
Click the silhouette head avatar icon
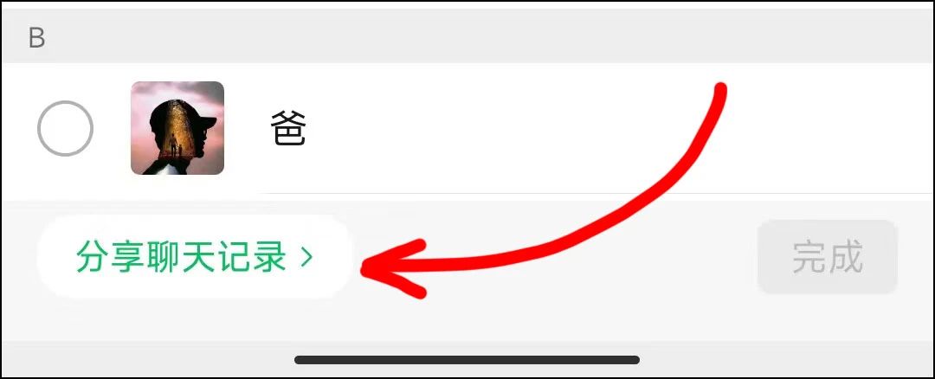pos(177,128)
